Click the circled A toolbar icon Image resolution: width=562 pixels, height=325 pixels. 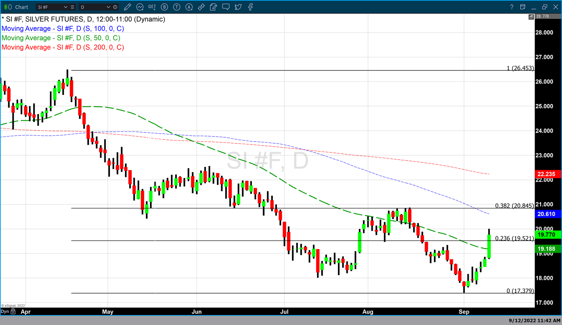(189, 7)
